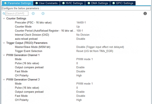
Task: Click green check icon on NVIC Settings tab
Action: point(63,3)
